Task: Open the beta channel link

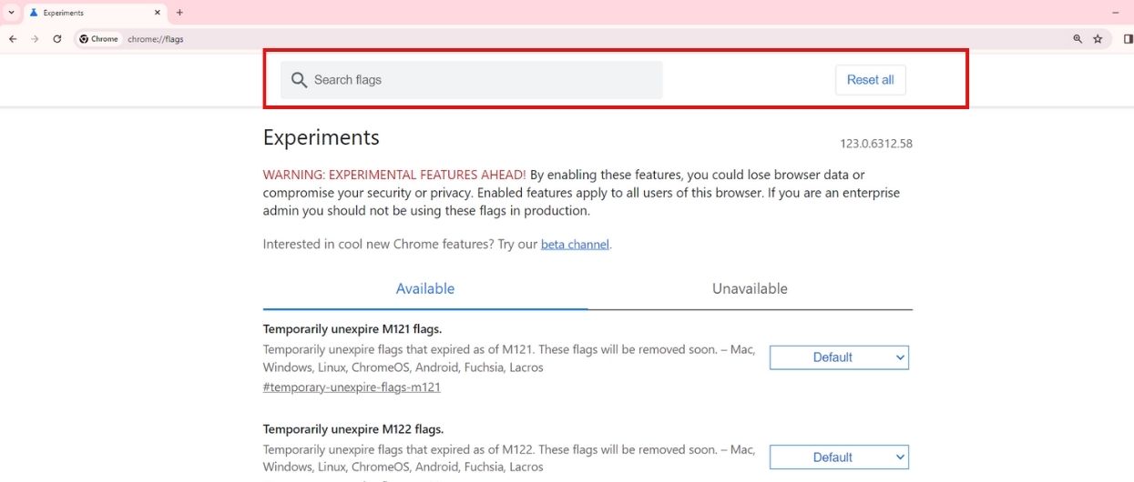Action: [x=575, y=245]
